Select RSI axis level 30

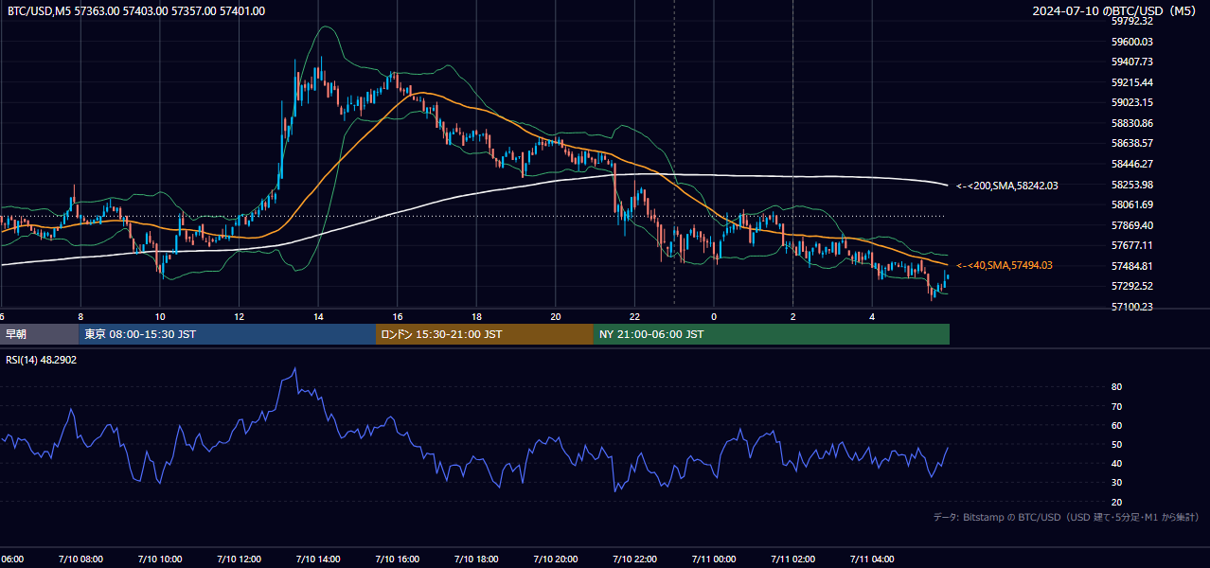pyautogui.click(x=1116, y=482)
